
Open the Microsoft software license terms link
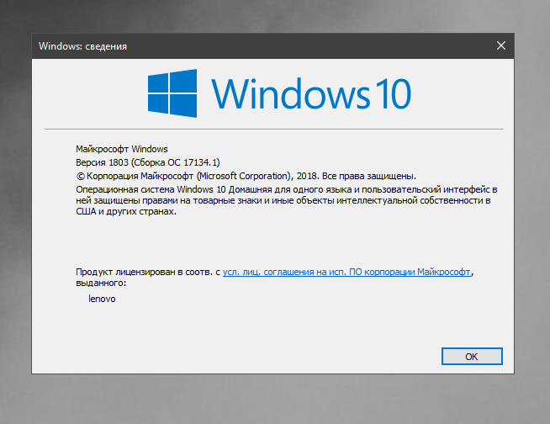(x=346, y=272)
